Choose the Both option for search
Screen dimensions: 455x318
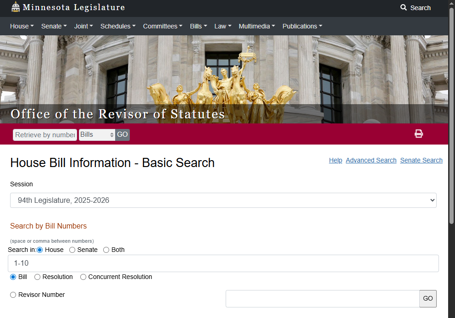[106, 250]
